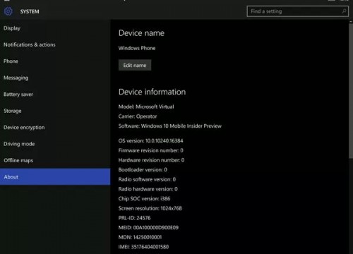The image size is (353, 254).
Task: Click Model: Microsoft Virtual line
Action: (146, 107)
